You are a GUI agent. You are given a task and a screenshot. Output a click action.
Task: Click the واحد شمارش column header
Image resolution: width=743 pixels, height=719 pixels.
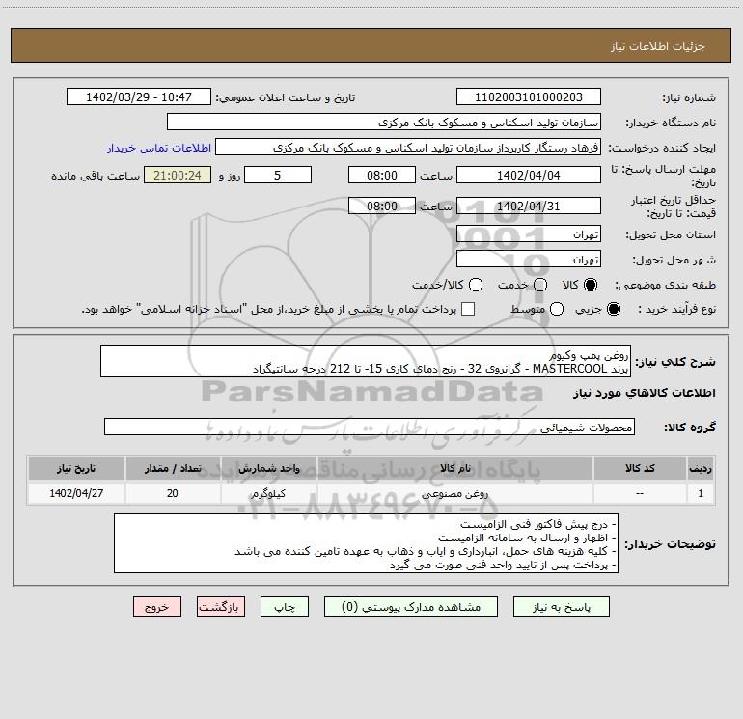[x=268, y=468]
